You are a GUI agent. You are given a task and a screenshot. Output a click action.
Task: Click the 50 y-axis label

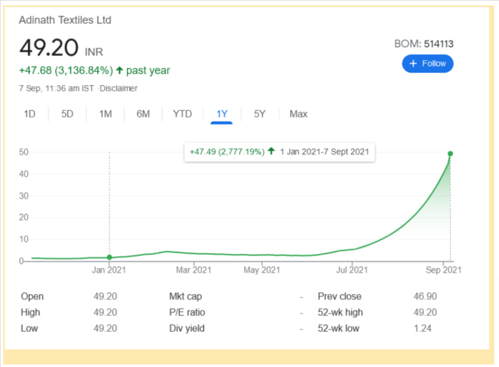[x=24, y=152]
